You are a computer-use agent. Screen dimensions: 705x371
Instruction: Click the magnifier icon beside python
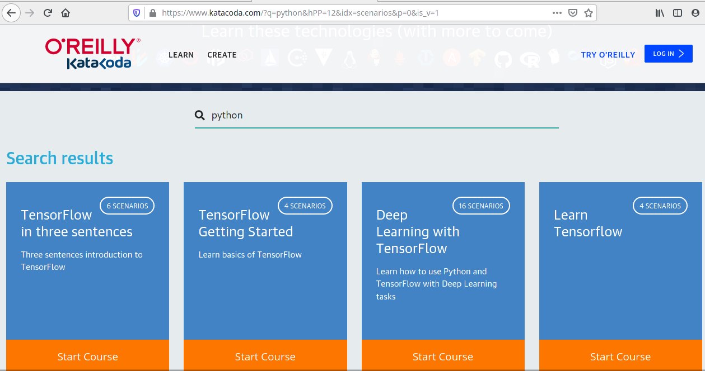(200, 115)
